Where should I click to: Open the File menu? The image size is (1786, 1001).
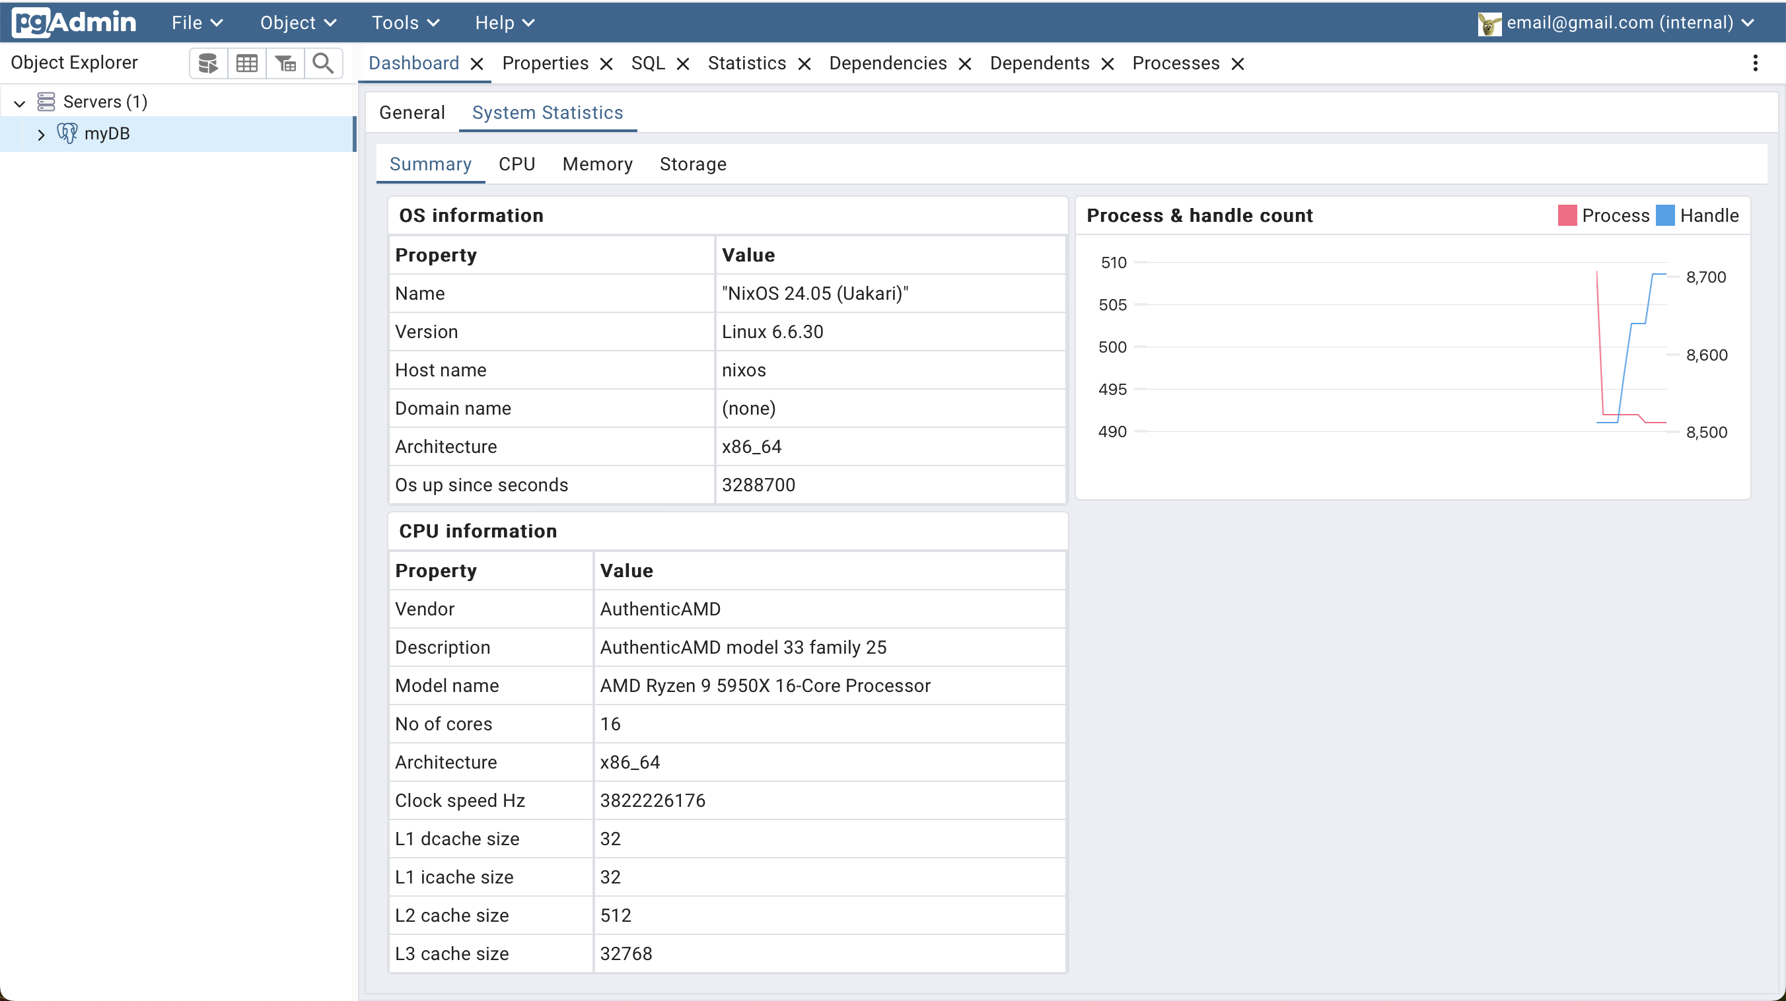(x=197, y=23)
